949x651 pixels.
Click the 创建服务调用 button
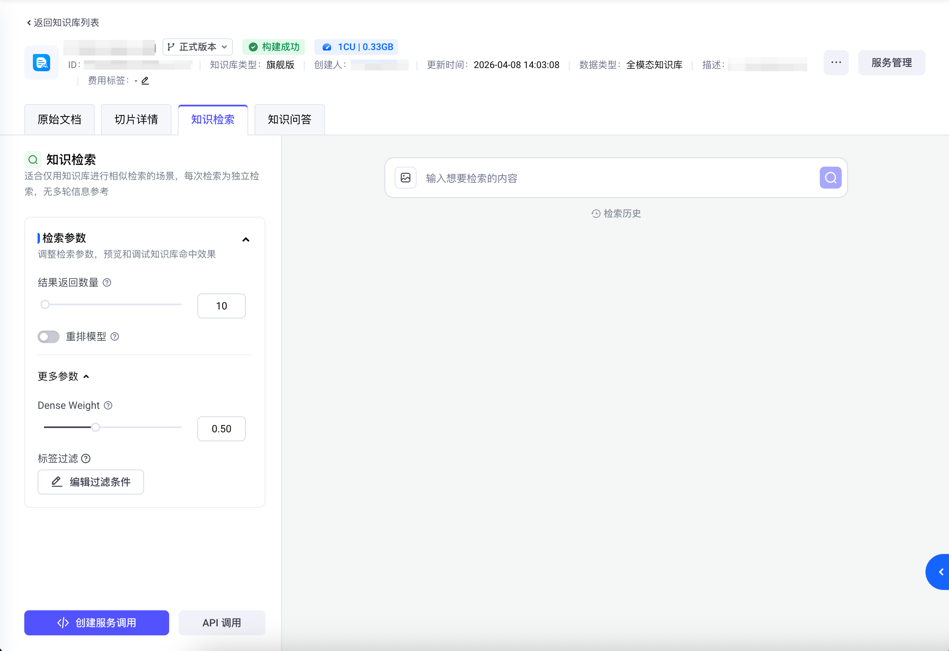click(96, 622)
